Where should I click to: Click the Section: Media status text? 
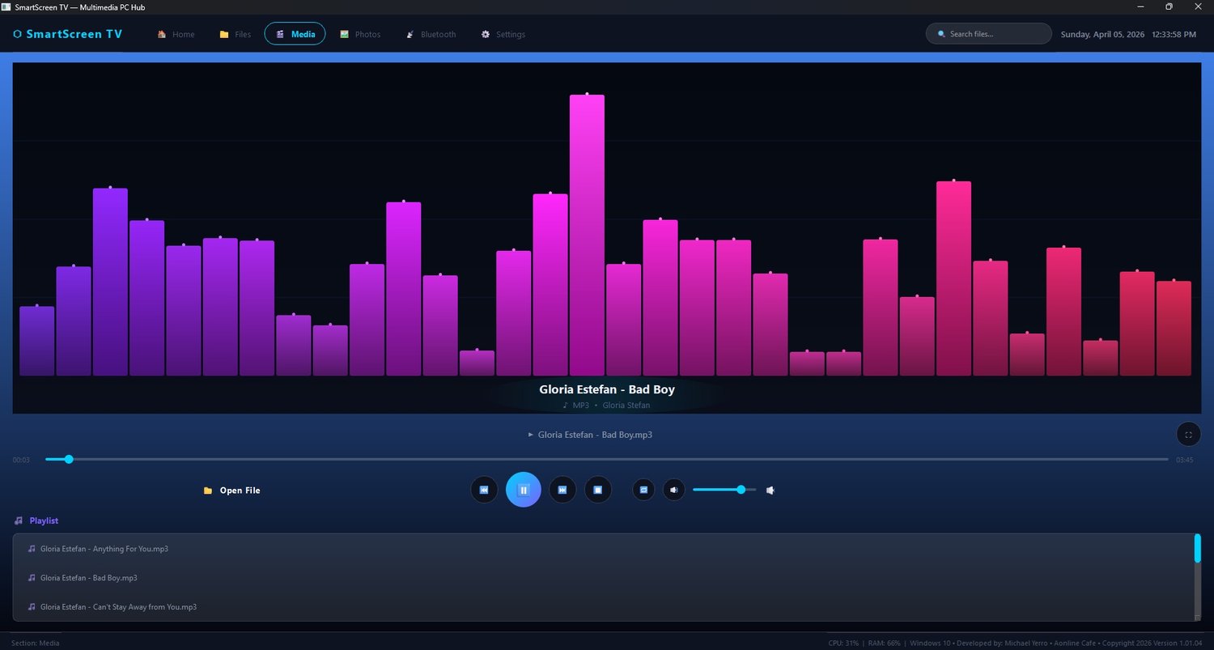tap(36, 643)
